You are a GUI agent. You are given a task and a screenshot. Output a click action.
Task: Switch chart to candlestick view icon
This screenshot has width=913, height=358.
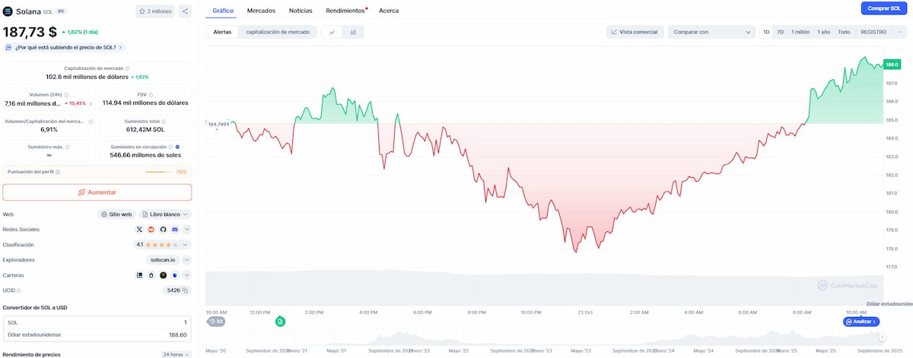tap(354, 32)
